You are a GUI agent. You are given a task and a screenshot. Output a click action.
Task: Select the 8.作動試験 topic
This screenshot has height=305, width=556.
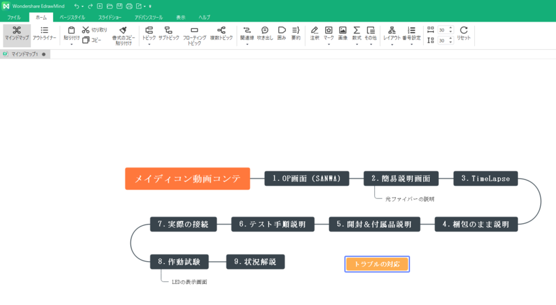point(179,262)
